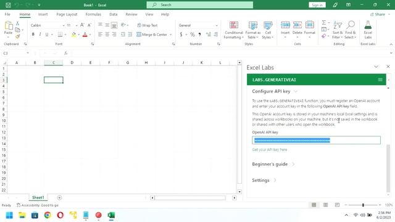Click the AutoSum sigma icon
395x222 pixels.
point(324,23)
